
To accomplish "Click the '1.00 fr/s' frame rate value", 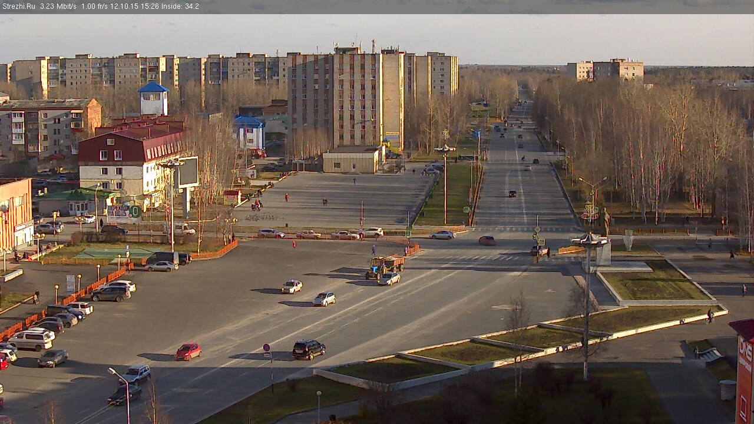I will pos(95,6).
